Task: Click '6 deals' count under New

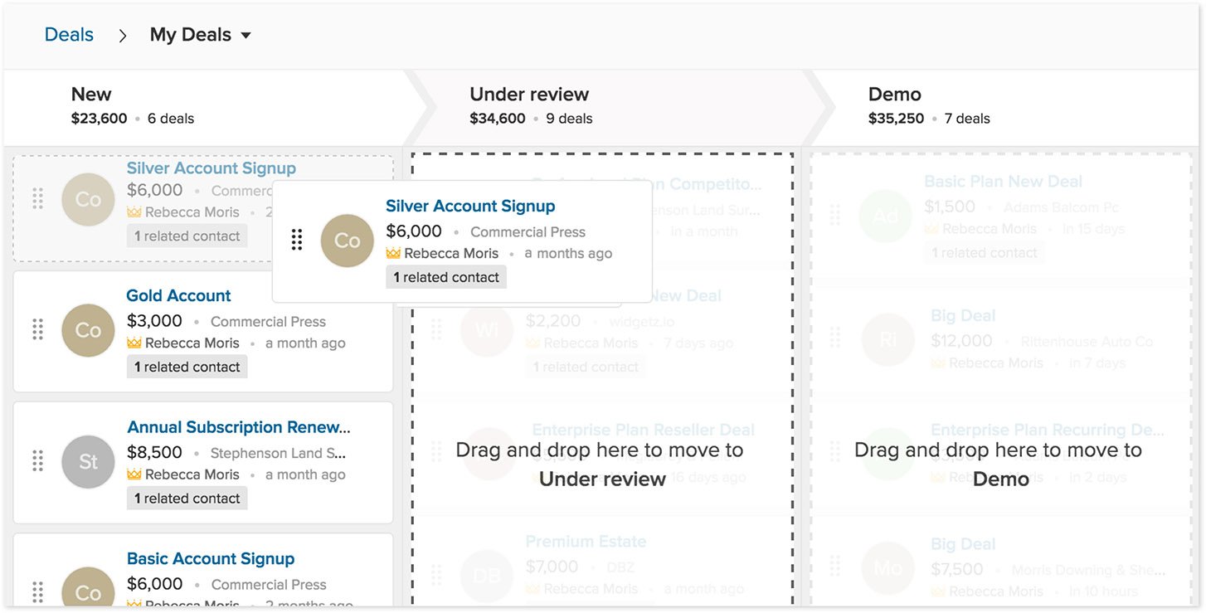Action: click(171, 119)
